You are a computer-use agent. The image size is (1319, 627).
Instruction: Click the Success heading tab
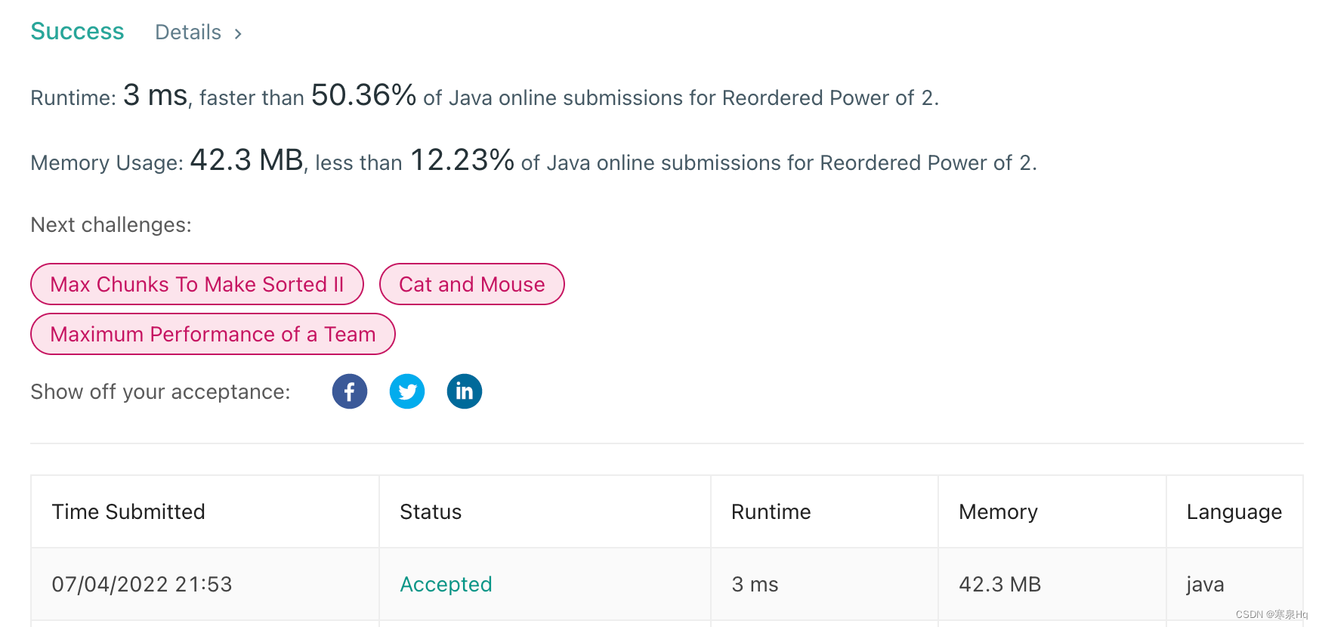(x=77, y=32)
